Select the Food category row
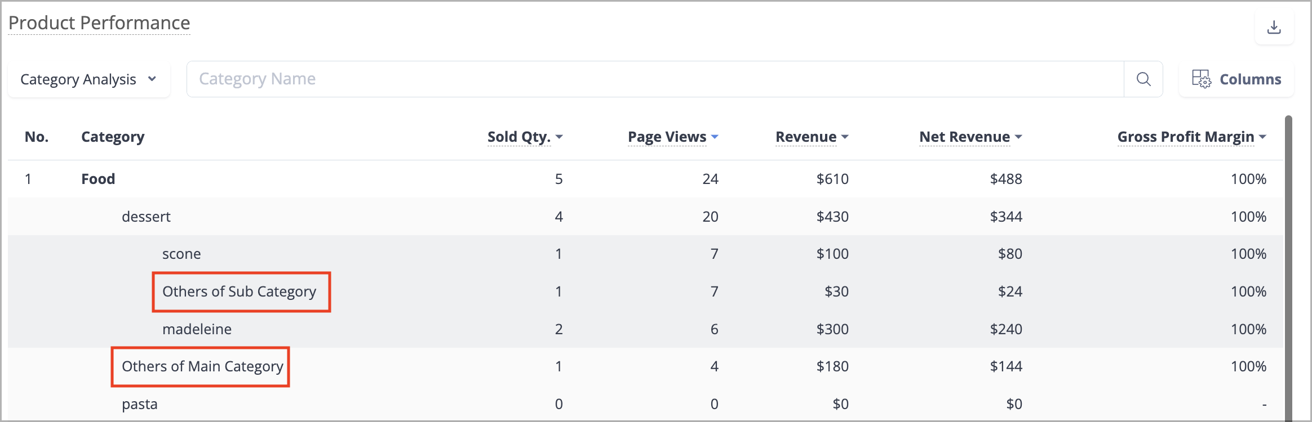 click(x=645, y=179)
